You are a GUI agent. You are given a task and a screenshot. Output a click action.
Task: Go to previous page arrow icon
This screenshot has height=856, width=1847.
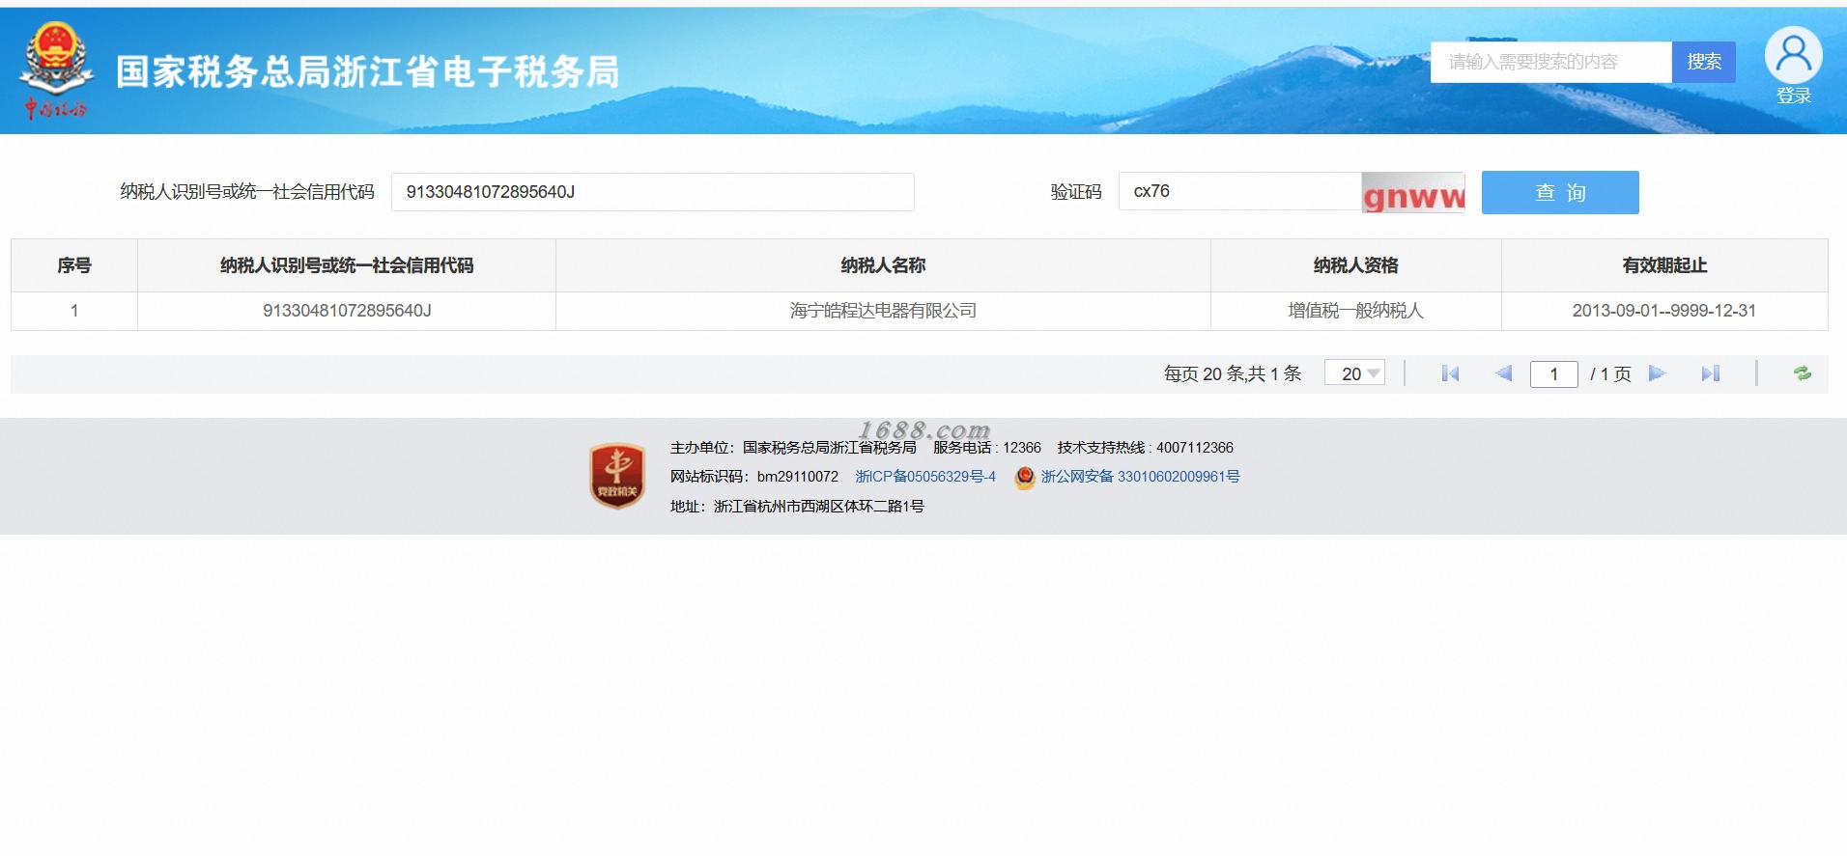(x=1503, y=373)
